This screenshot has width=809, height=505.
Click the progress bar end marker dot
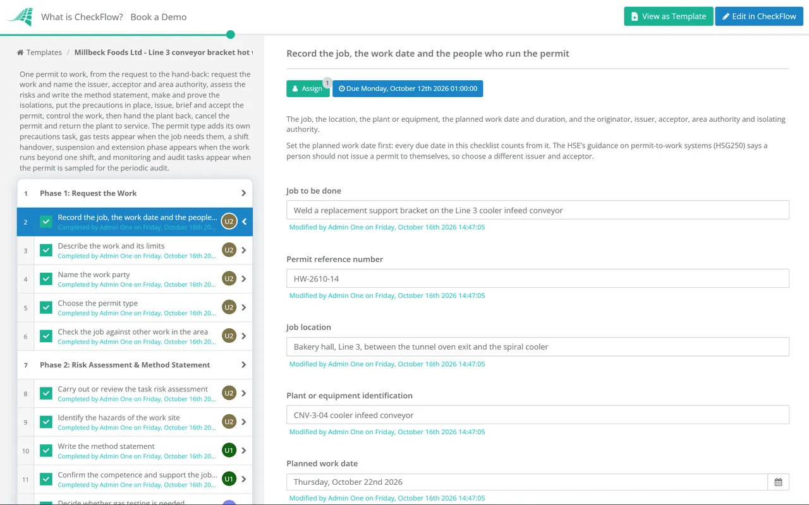(231, 35)
